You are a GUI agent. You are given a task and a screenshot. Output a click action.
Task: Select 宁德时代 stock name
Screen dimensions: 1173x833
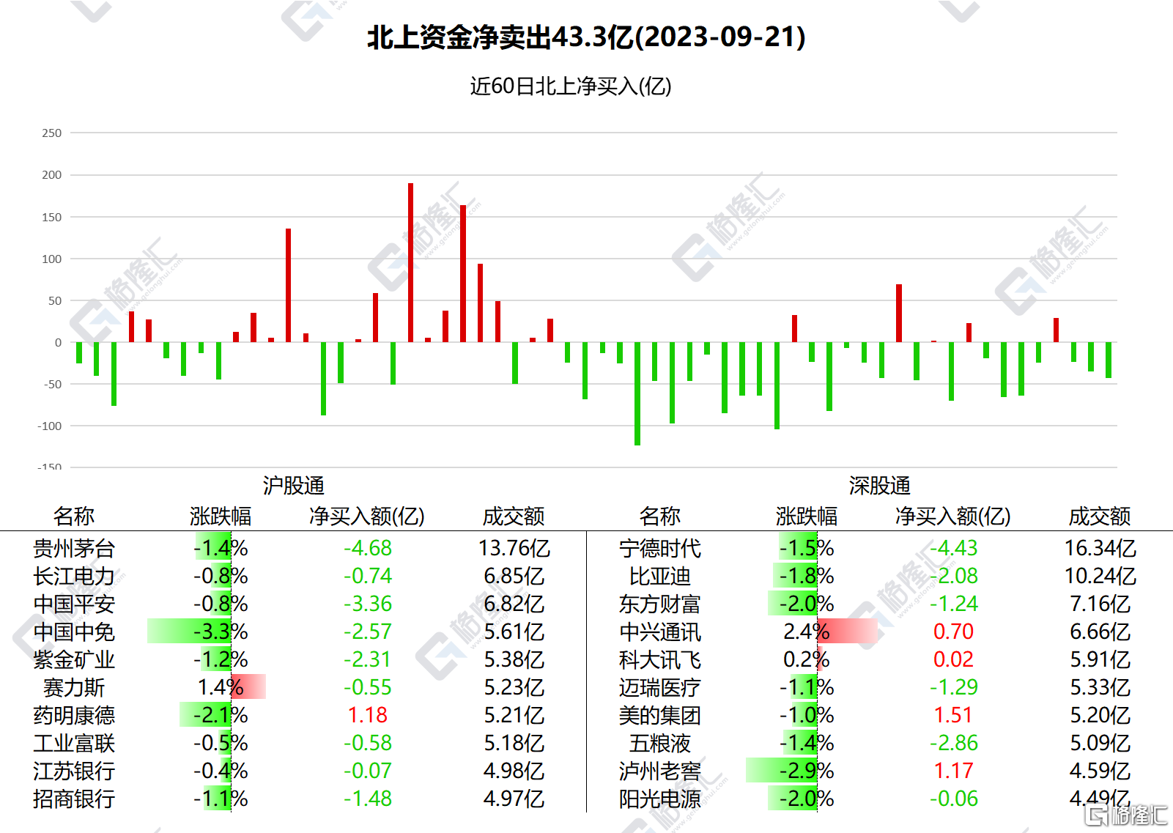click(660, 548)
